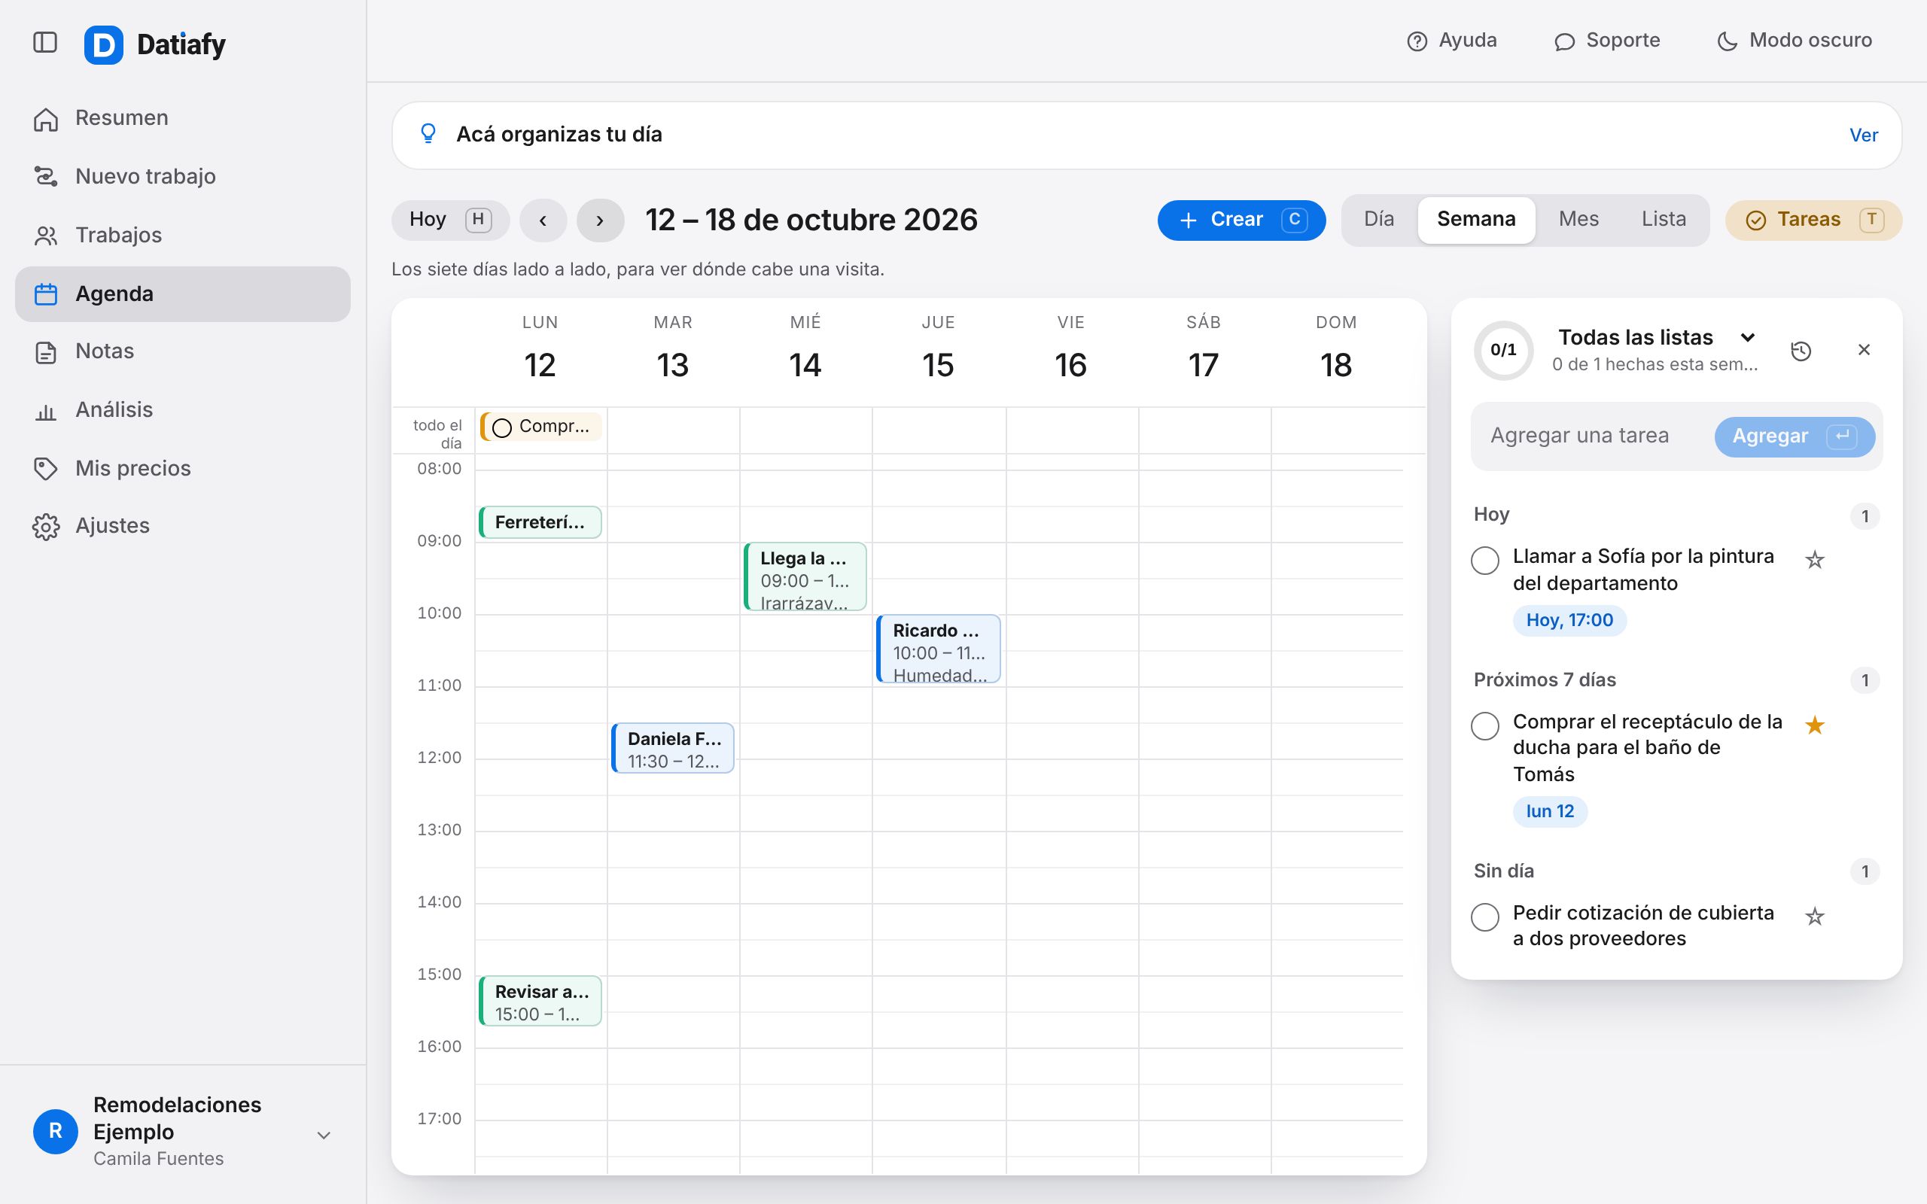Click the Crear button
The width and height of the screenshot is (1927, 1204).
tap(1241, 220)
